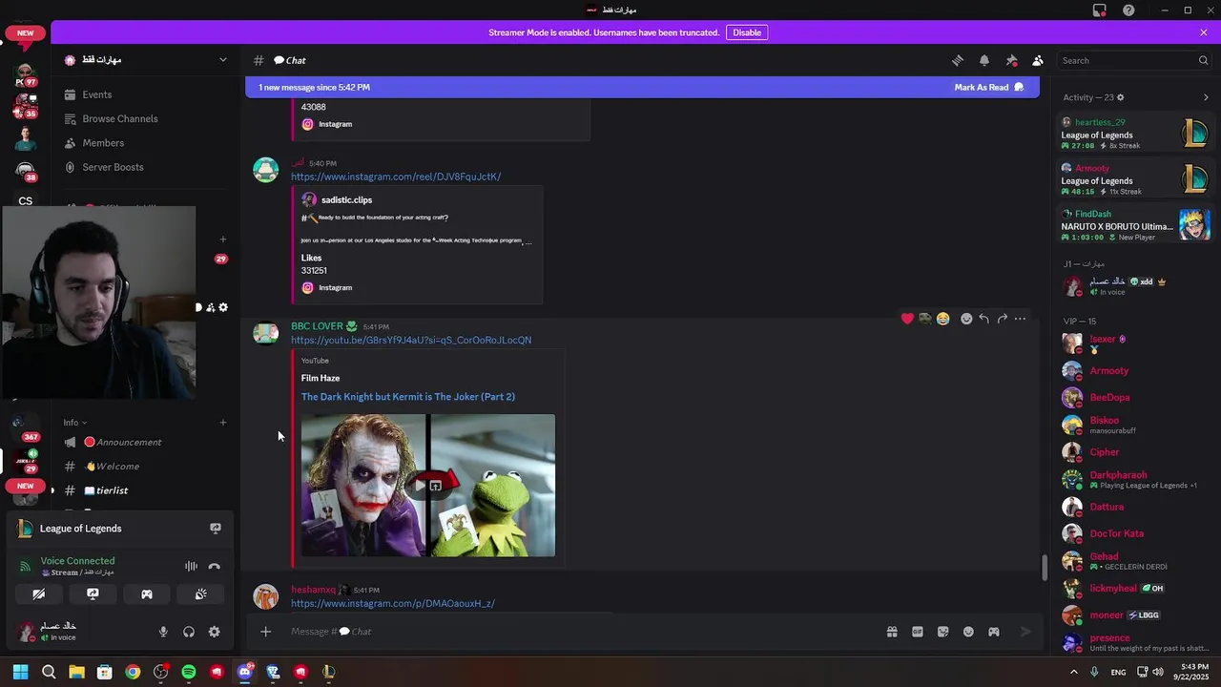Open the sticker picker
This screenshot has width=1221, height=687.
coord(943,632)
